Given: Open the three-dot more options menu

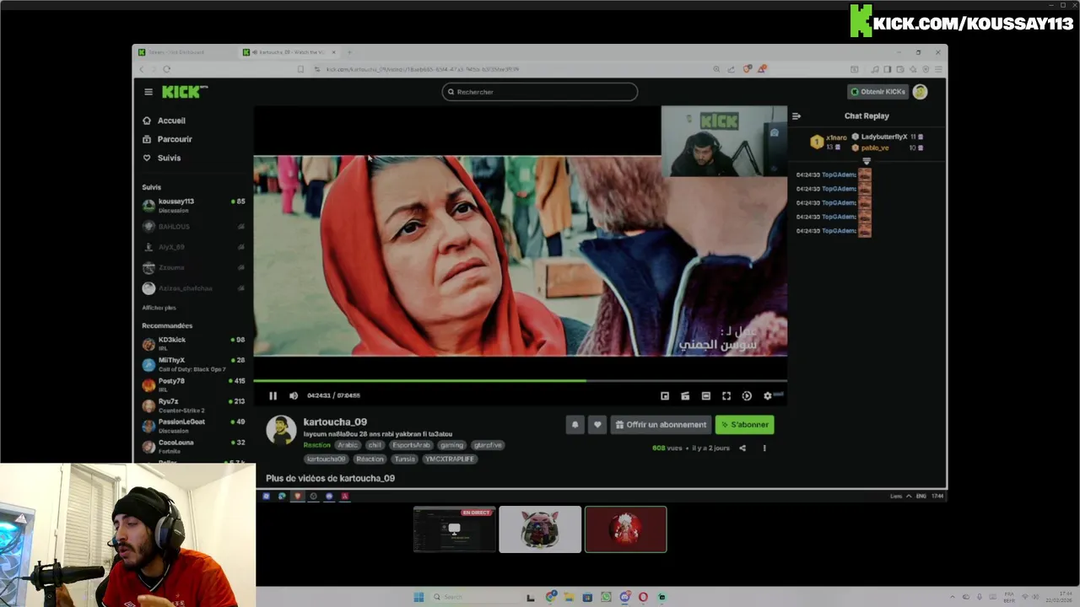Looking at the screenshot, I should [764, 449].
